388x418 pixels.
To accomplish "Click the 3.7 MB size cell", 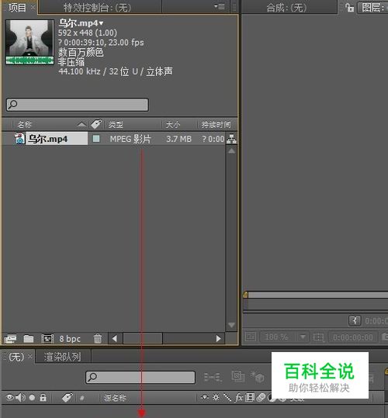I will click(x=178, y=139).
